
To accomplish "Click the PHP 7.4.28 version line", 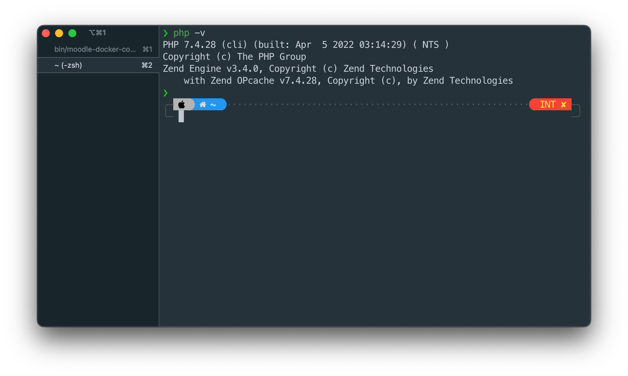I will click(x=306, y=45).
